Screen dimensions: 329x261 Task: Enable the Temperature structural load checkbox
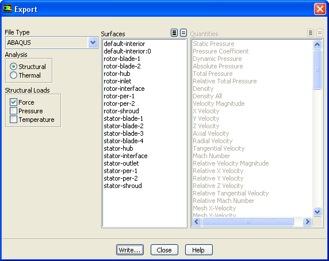click(x=13, y=119)
